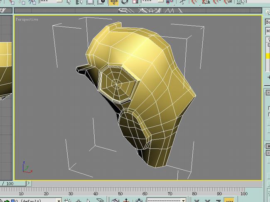
Task: Toggle Window/Crossing selection mode
Action: point(101,2)
